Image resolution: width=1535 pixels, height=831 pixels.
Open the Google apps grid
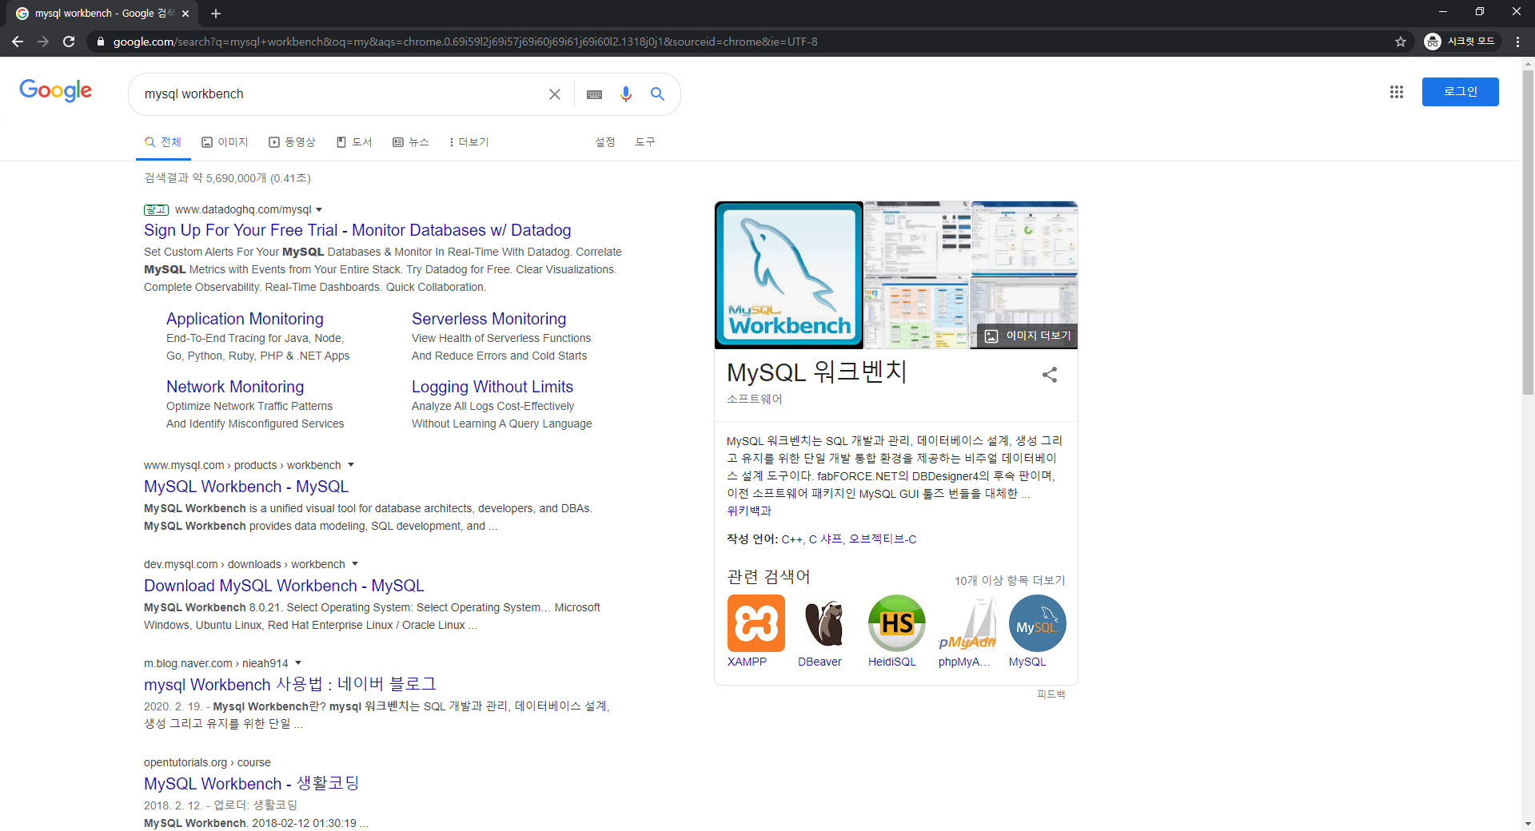(1397, 92)
